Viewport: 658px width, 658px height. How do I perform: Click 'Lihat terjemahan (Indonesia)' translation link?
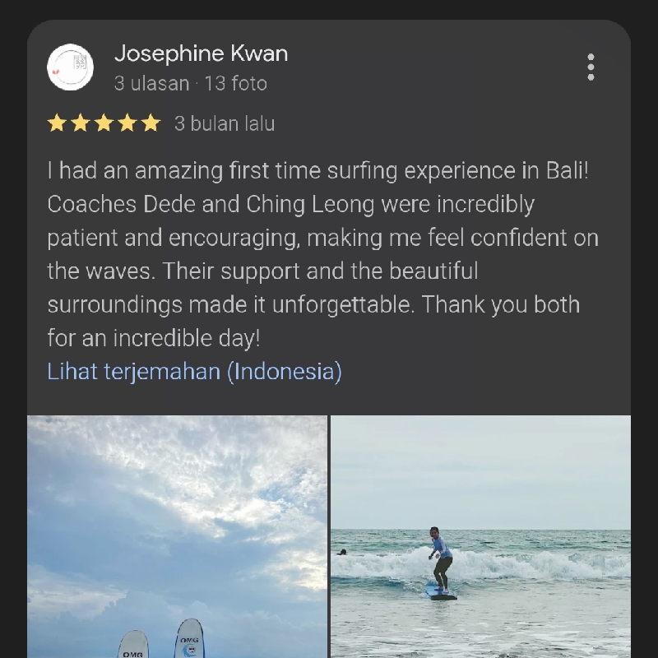[x=195, y=372]
